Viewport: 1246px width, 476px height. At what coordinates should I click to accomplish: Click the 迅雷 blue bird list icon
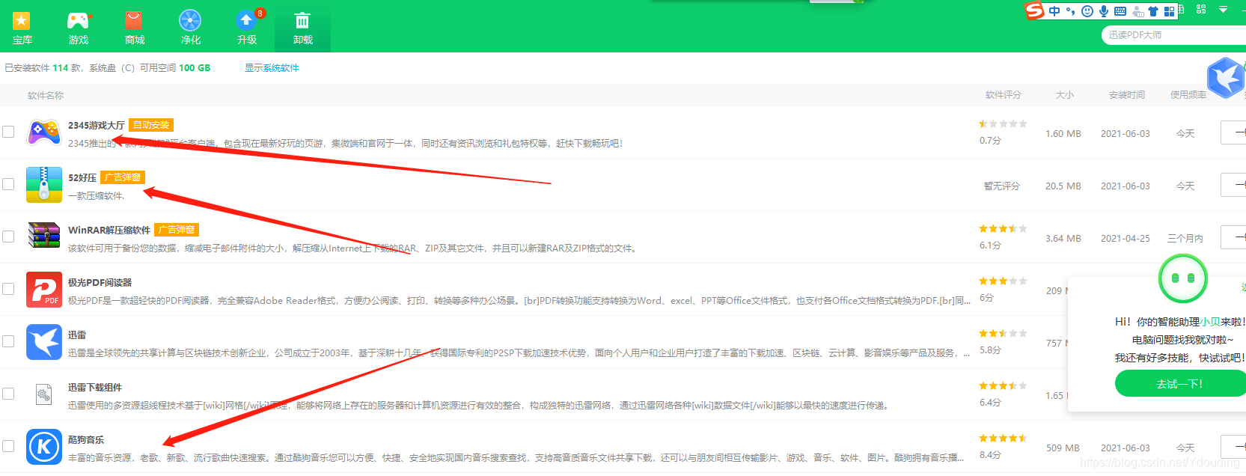[x=44, y=342]
